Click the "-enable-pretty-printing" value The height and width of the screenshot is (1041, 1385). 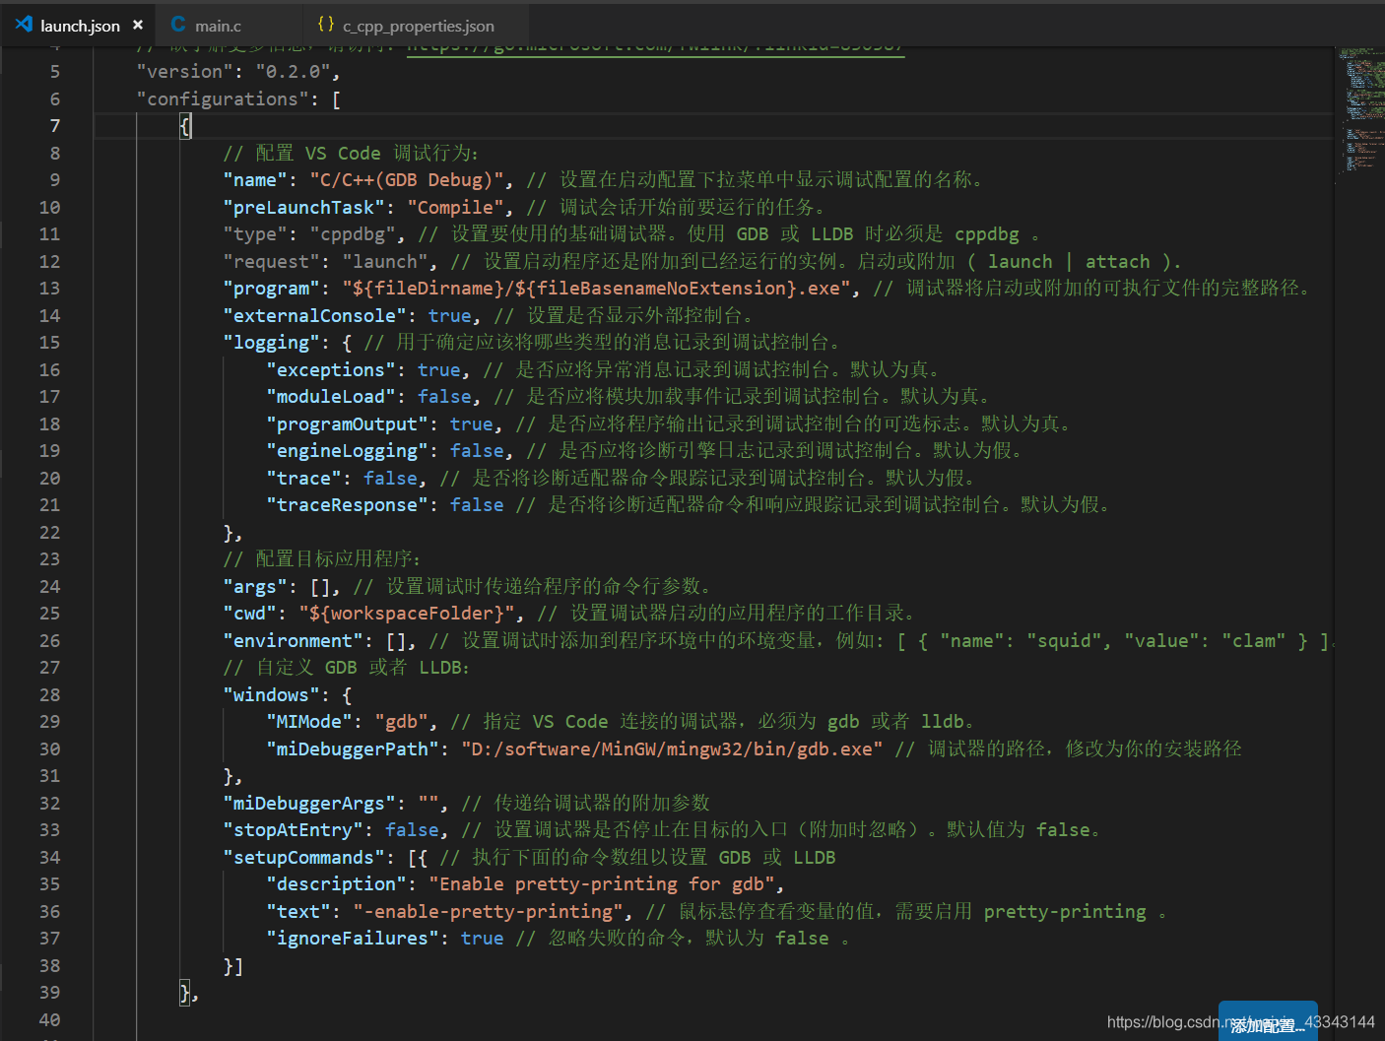tap(488, 912)
